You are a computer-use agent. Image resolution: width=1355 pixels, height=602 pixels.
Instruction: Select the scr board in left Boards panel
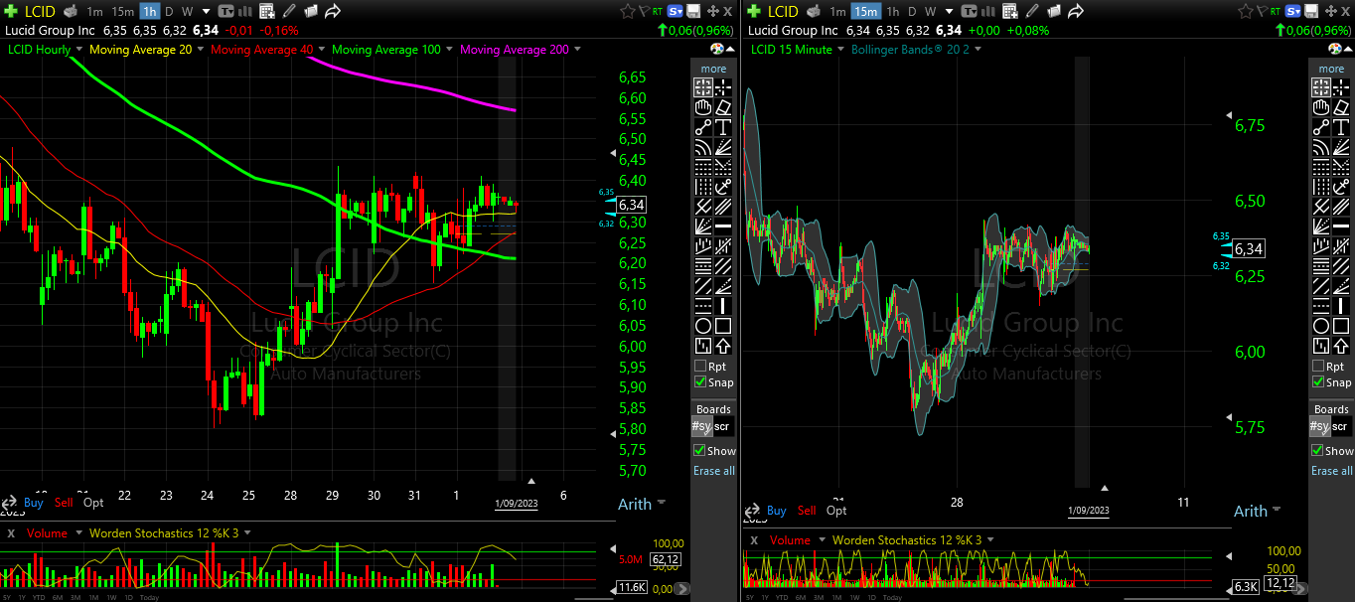[x=723, y=427]
